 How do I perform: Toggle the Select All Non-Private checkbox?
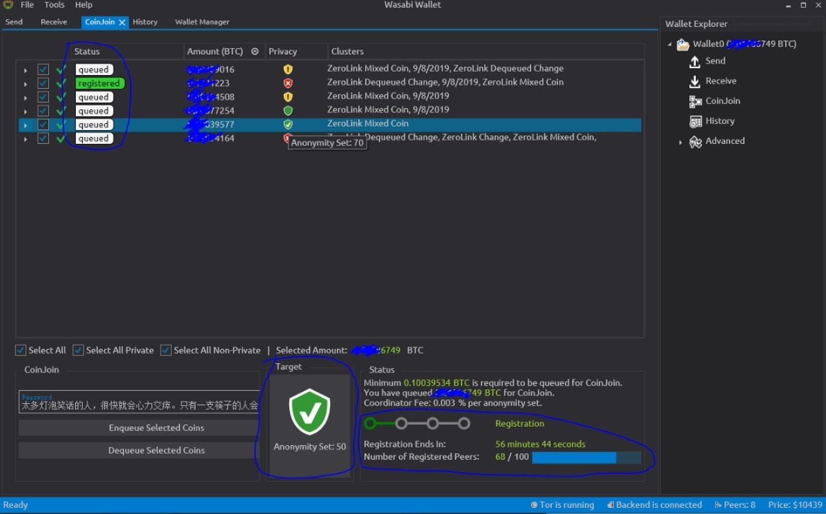[x=166, y=350]
